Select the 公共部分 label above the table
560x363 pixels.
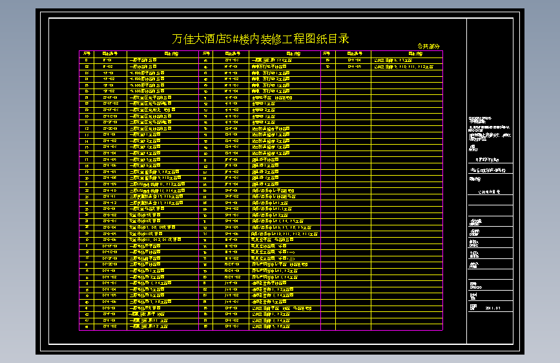pyautogui.click(x=429, y=47)
